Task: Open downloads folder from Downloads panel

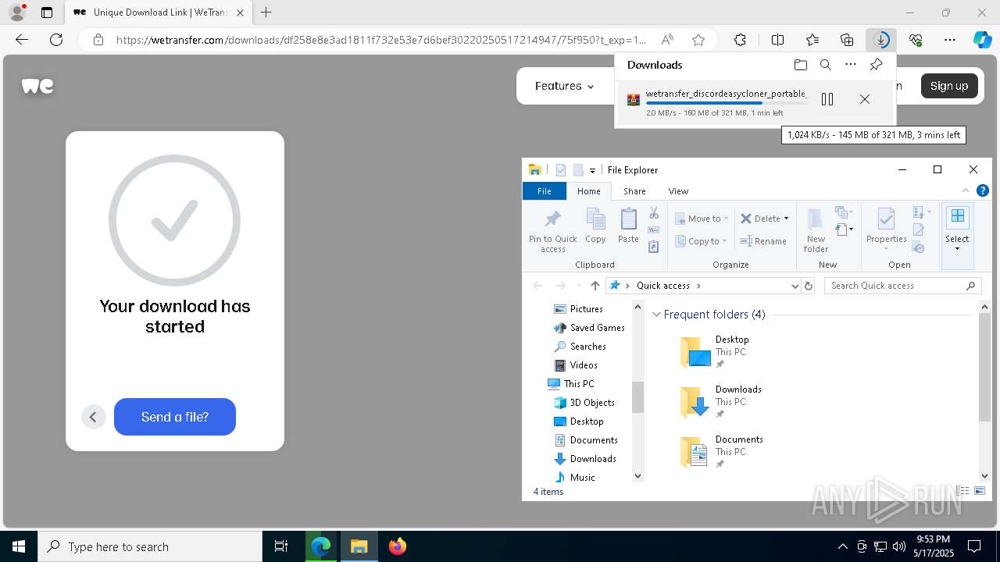Action: pyautogui.click(x=800, y=65)
